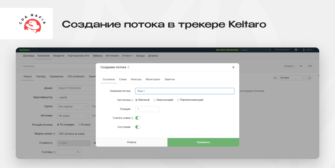Open the Сегодня date range dropdown
The height and width of the screenshot is (168, 335).
tap(292, 78)
